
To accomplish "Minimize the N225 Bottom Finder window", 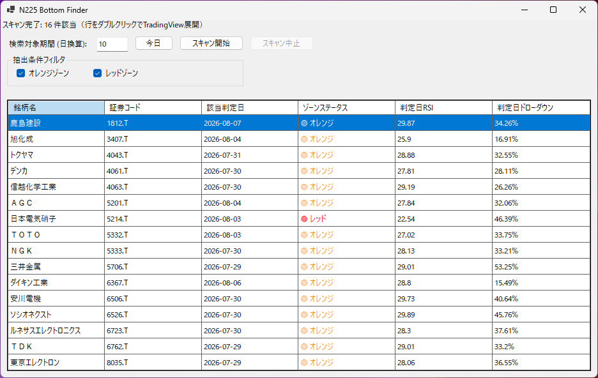I will coord(525,10).
